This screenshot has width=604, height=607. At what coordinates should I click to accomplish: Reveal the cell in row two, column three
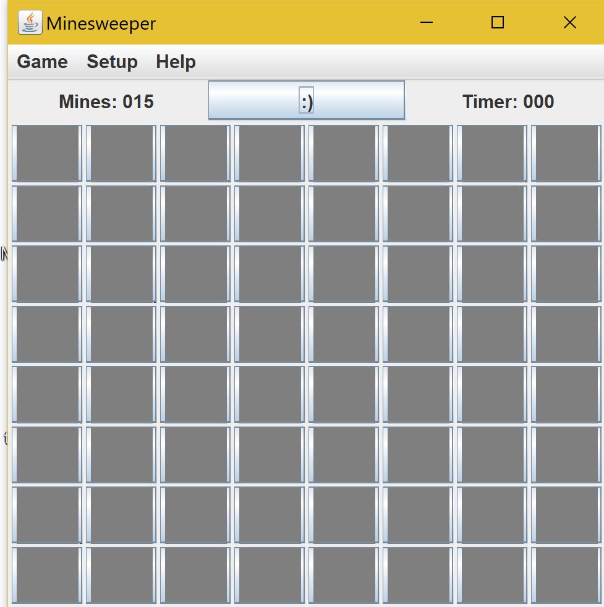[195, 214]
